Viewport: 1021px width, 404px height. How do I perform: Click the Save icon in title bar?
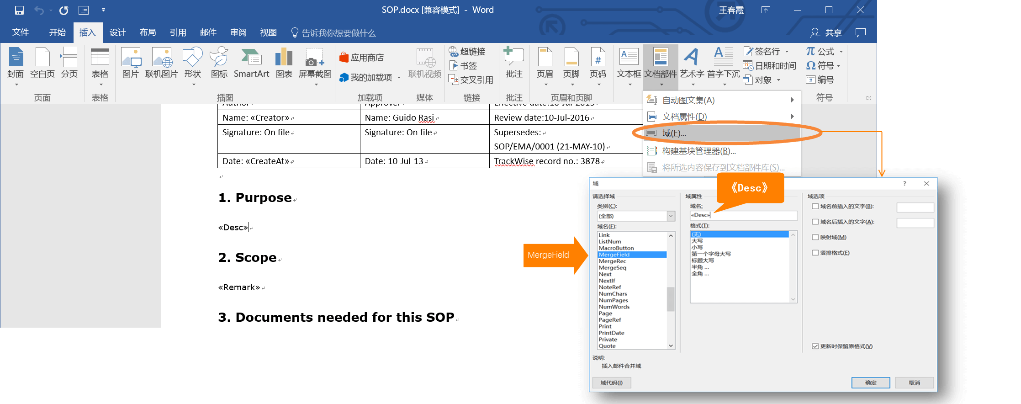click(19, 10)
